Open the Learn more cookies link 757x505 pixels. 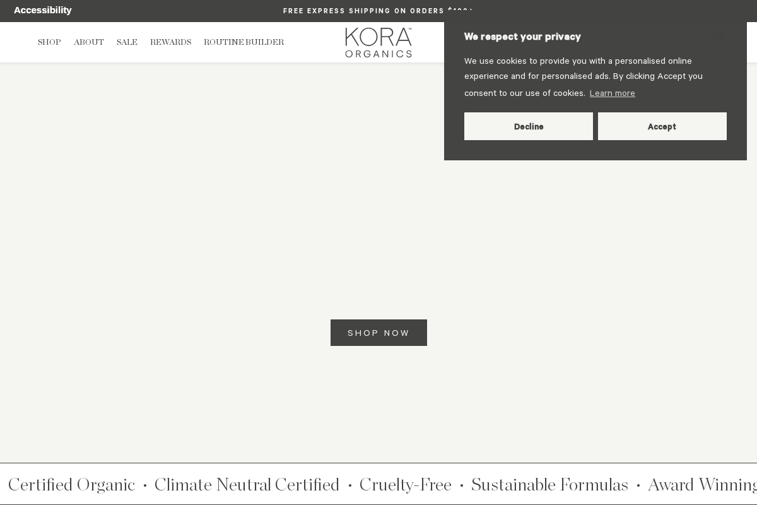[x=612, y=93]
